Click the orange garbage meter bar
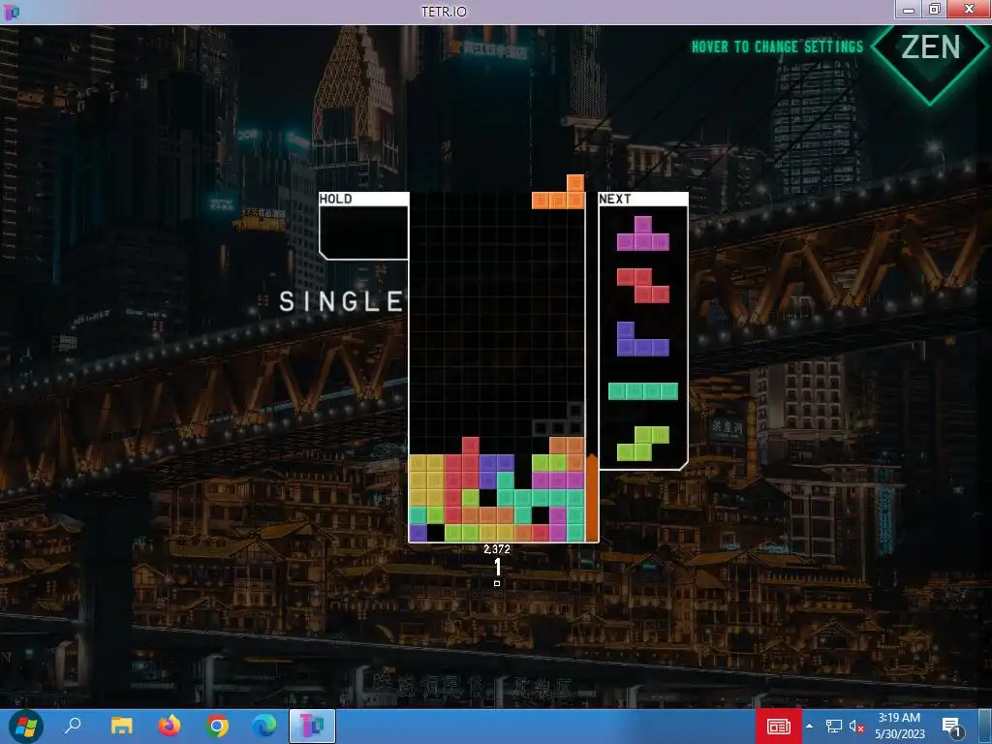Screen dimensions: 992x744 (x=592, y=498)
